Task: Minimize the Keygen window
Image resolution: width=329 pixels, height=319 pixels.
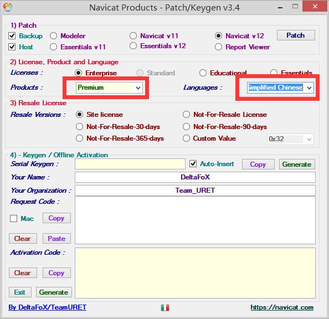Action: 280,7
